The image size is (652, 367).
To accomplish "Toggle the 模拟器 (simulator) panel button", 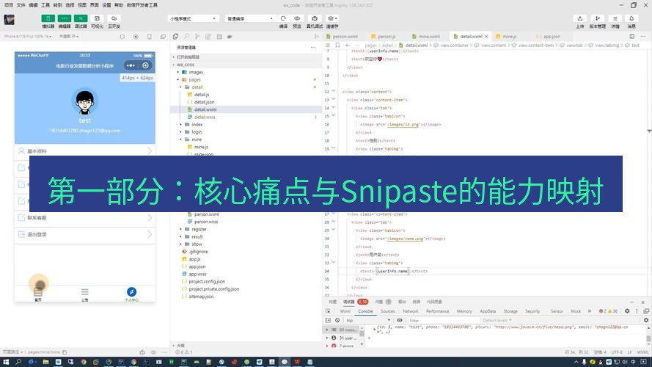I will coord(48,18).
